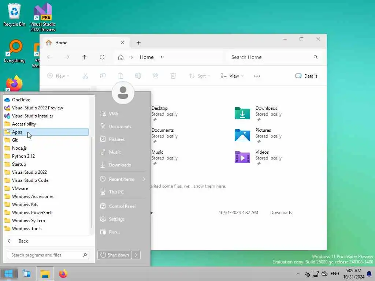The width and height of the screenshot is (375, 281).
Task: Expand the Accessibility folder
Action: coord(46,124)
